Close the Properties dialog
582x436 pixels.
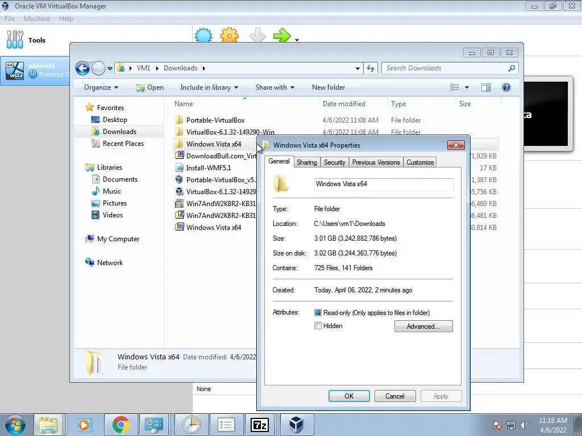456,145
